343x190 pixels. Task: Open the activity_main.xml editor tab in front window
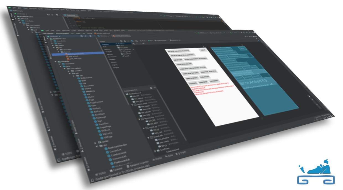pos(121,36)
